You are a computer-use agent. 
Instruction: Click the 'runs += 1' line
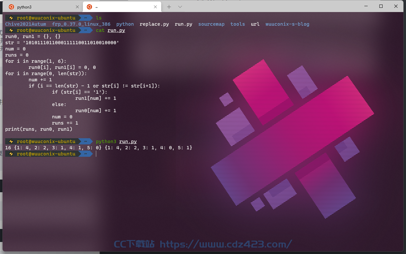click(65, 123)
